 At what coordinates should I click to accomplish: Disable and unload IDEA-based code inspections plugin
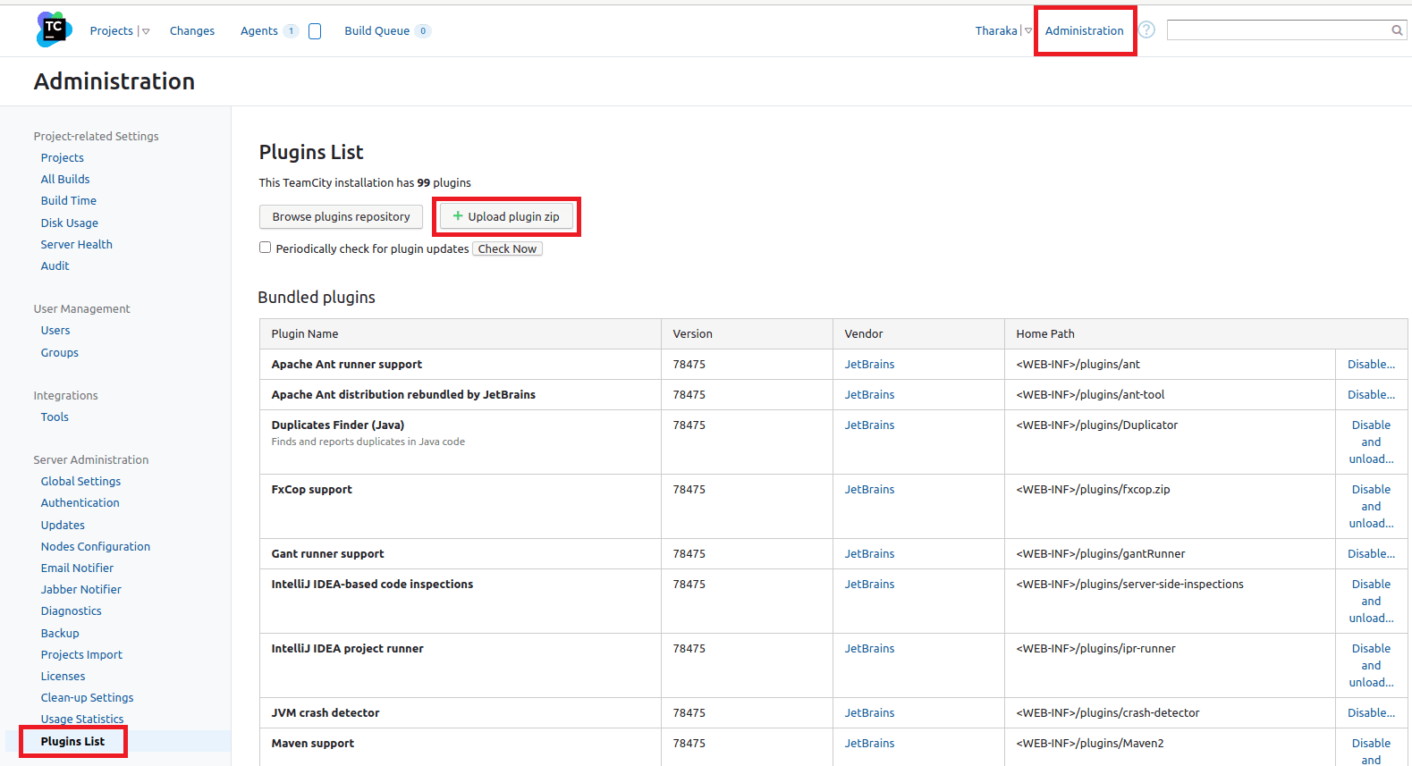click(x=1371, y=601)
